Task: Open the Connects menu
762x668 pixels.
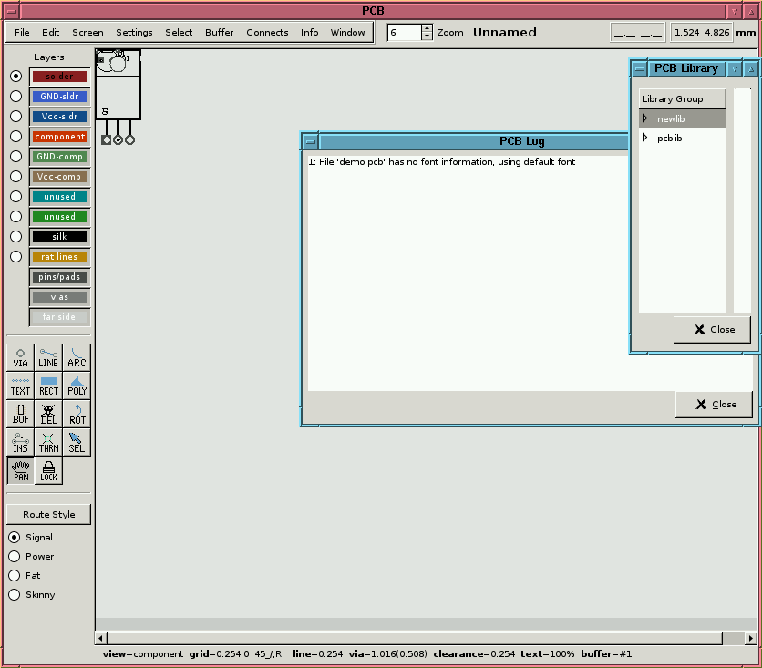Action: [267, 32]
